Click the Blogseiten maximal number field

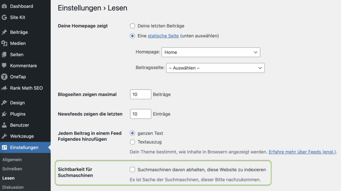[x=141, y=95]
